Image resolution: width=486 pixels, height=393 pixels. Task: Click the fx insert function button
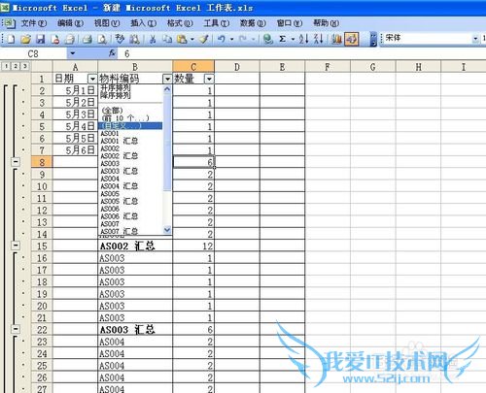click(112, 53)
